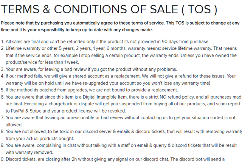This screenshot has width=242, height=162.
Task: Click the Terms & Conditions of Sale heading
Action: point(109,9)
